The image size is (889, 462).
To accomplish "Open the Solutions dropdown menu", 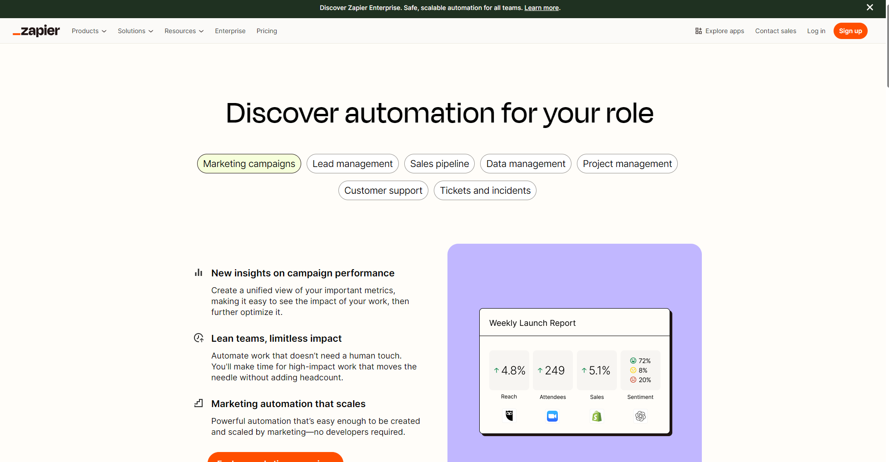I will (135, 31).
